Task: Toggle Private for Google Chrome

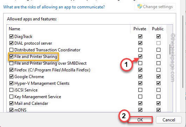Action: click(140, 76)
